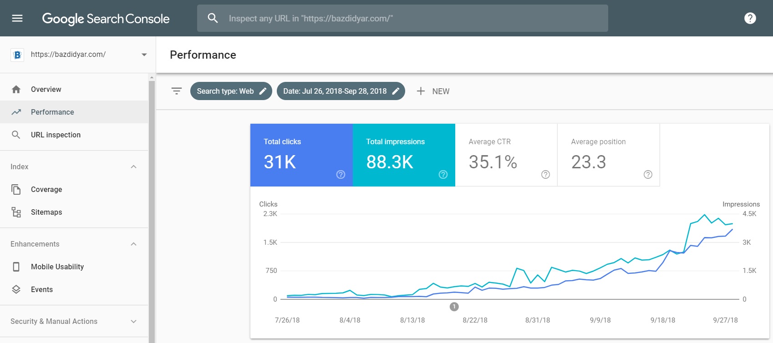This screenshot has width=773, height=343.
Task: Click the search magnifier icon
Action: tap(213, 18)
